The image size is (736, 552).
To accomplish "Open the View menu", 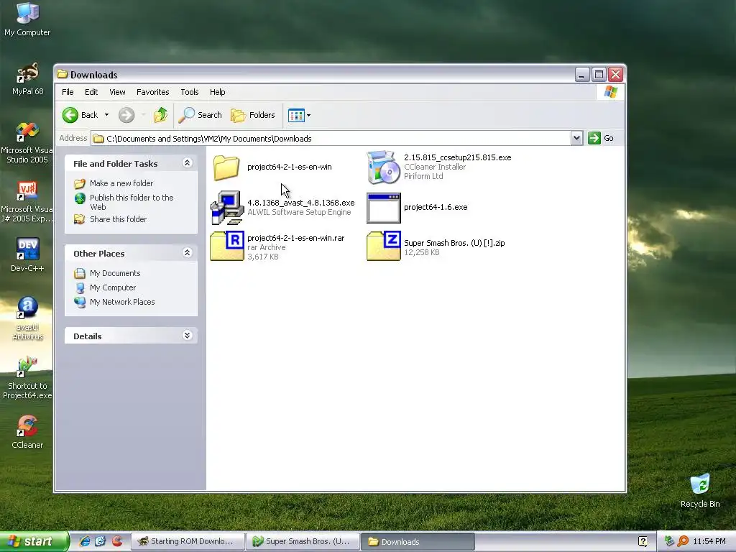I will [117, 92].
